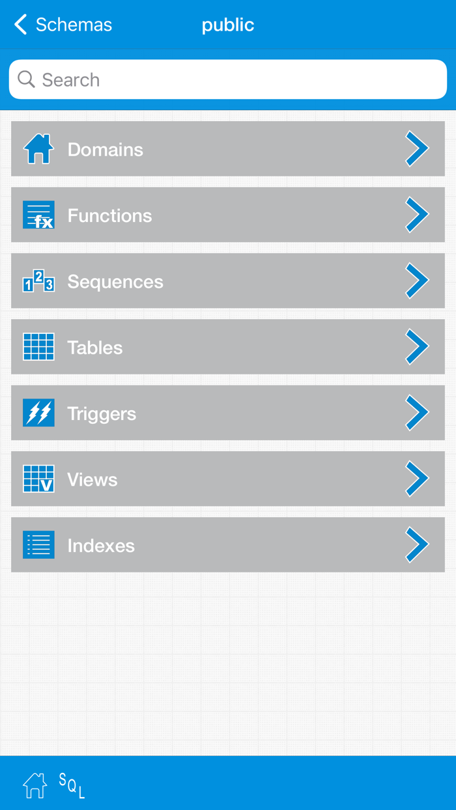Image resolution: width=456 pixels, height=810 pixels.
Task: Click the Domains house icon
Action: [x=39, y=148]
